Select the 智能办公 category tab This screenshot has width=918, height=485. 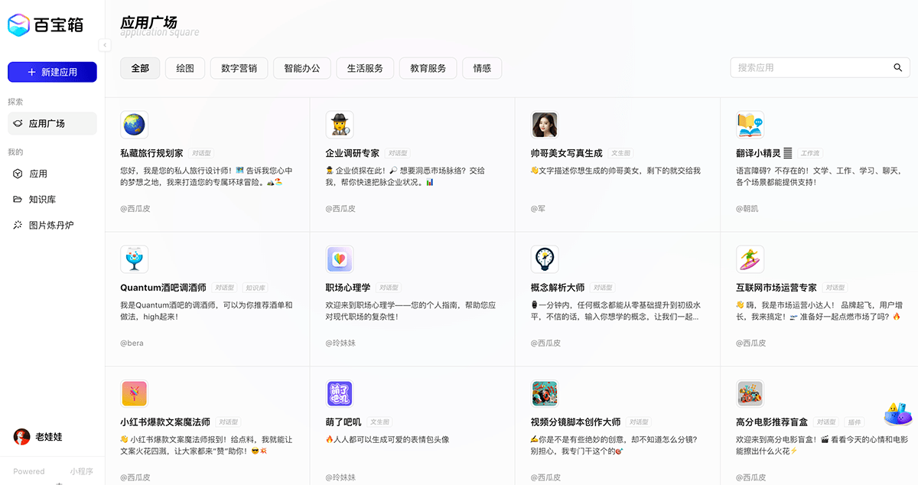(x=302, y=68)
